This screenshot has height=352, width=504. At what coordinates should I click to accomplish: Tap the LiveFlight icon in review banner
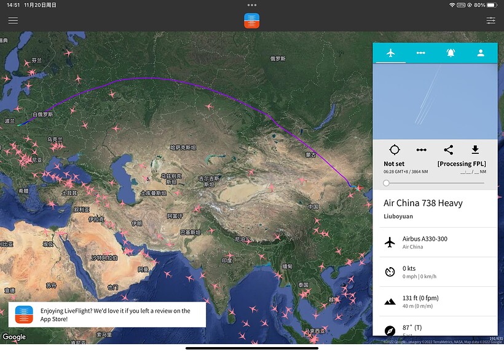click(x=24, y=314)
